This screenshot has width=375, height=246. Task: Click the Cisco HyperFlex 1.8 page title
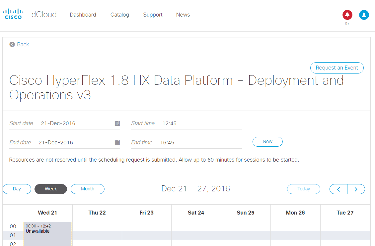click(x=177, y=87)
